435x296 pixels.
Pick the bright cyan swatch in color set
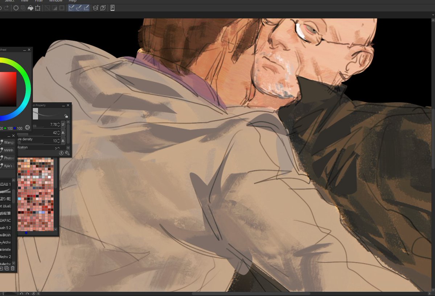pyautogui.click(x=20, y=199)
